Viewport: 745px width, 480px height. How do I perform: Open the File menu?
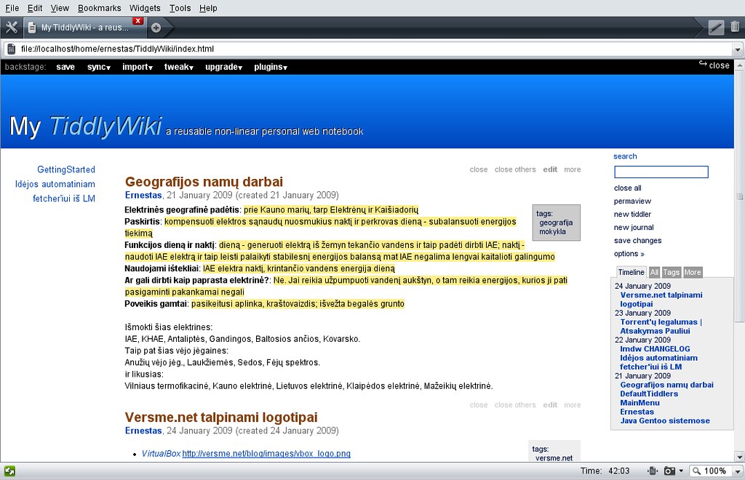tap(12, 8)
